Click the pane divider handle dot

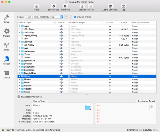[87, 94]
